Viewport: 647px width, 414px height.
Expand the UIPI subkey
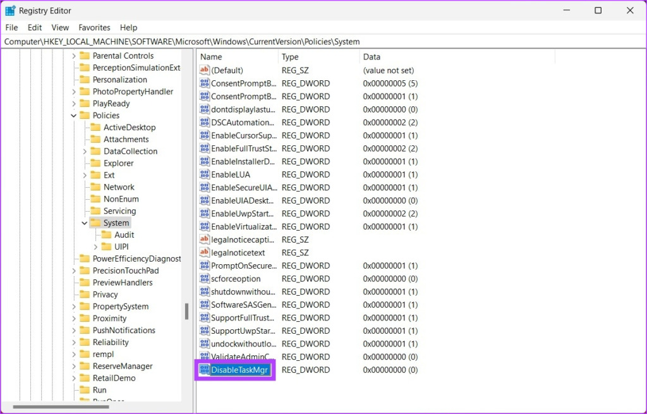pyautogui.click(x=96, y=247)
